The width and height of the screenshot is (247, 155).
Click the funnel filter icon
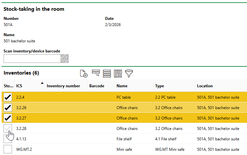click(x=129, y=74)
